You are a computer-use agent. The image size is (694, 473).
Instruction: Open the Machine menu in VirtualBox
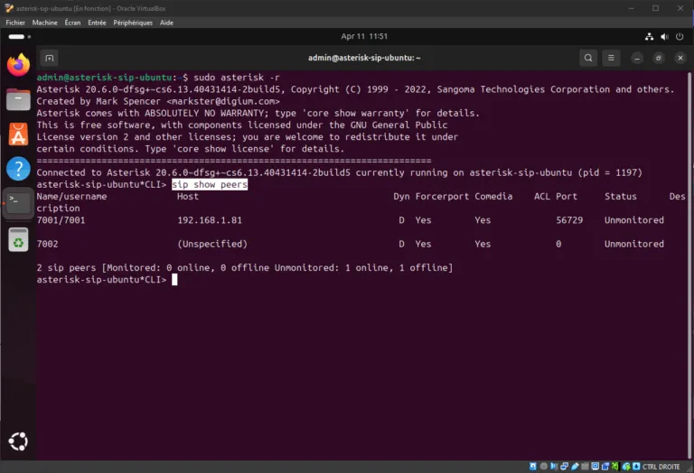click(44, 23)
